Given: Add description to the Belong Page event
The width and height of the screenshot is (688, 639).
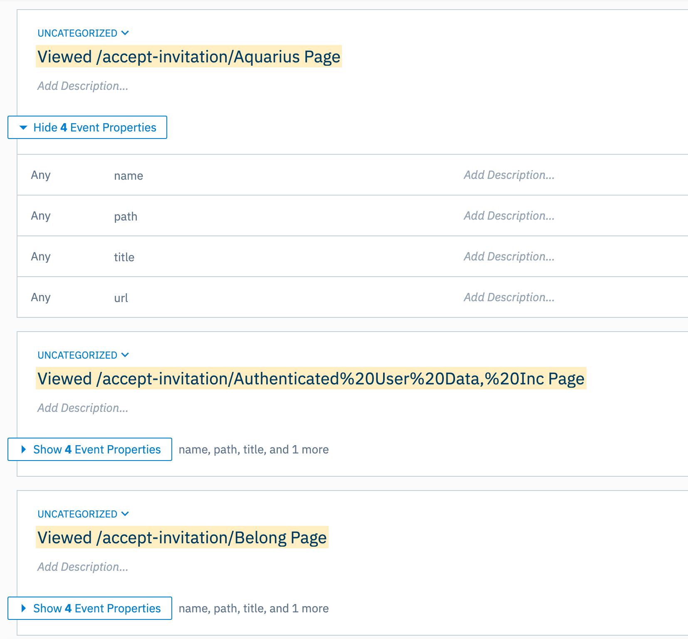Looking at the screenshot, I should (x=83, y=567).
